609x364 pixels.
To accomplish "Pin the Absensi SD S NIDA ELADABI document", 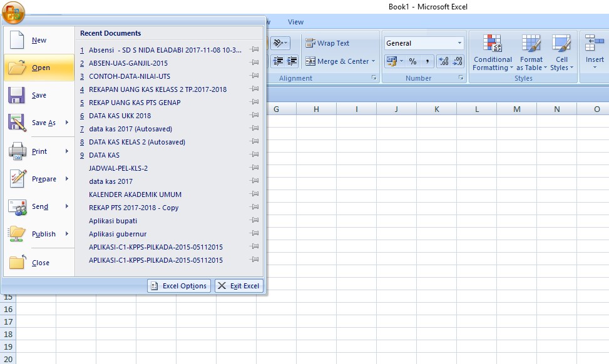I will 254,49.
